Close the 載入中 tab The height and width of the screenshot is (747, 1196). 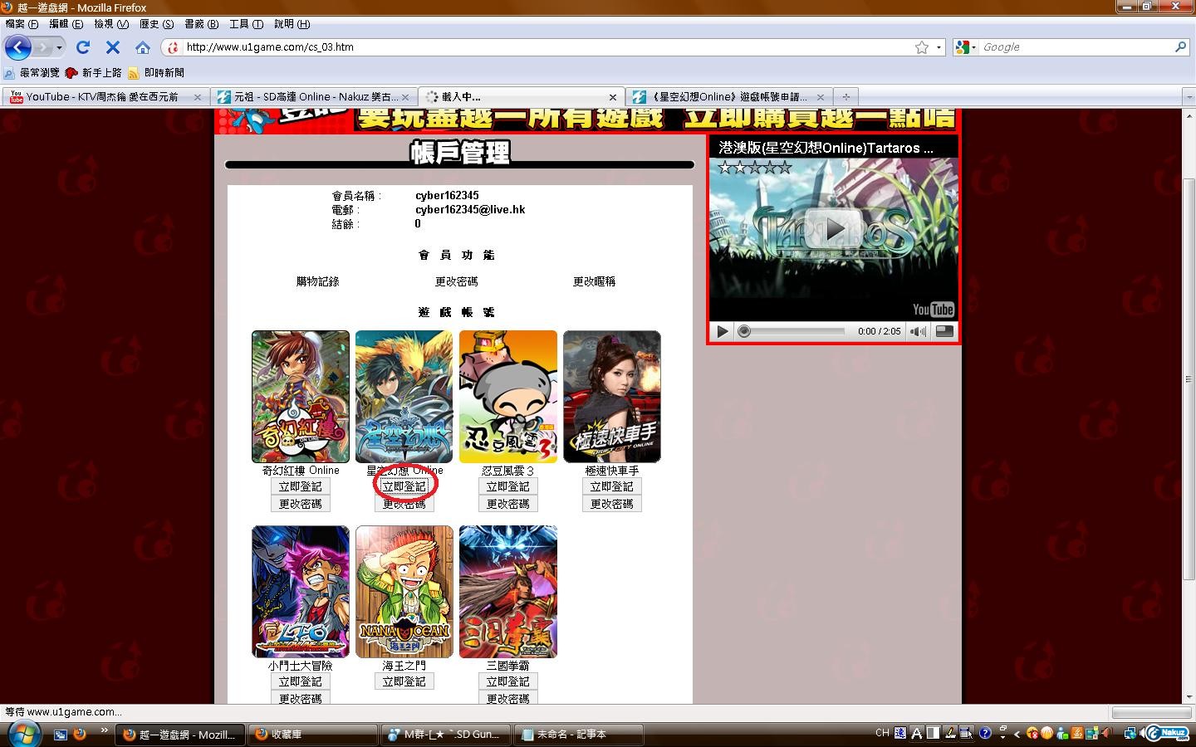click(613, 97)
